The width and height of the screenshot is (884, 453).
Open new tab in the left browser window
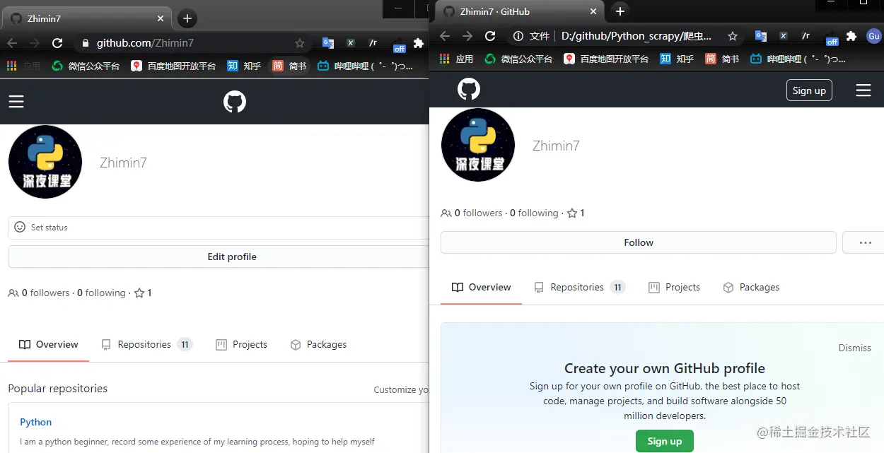coord(187,18)
